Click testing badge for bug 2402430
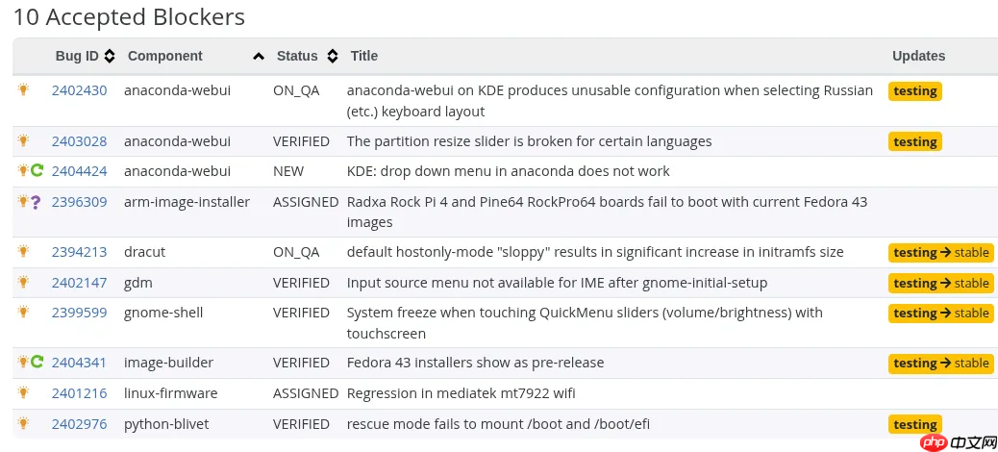 tap(914, 91)
